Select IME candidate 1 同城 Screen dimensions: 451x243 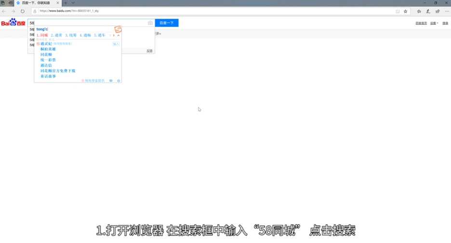click(x=42, y=35)
